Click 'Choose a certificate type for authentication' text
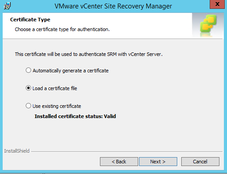Viewport: 227px width, 174px height. (62, 29)
